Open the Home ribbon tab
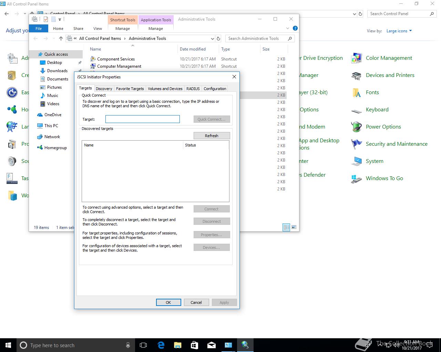Viewport: 441px width, 352px height. pyautogui.click(x=58, y=29)
